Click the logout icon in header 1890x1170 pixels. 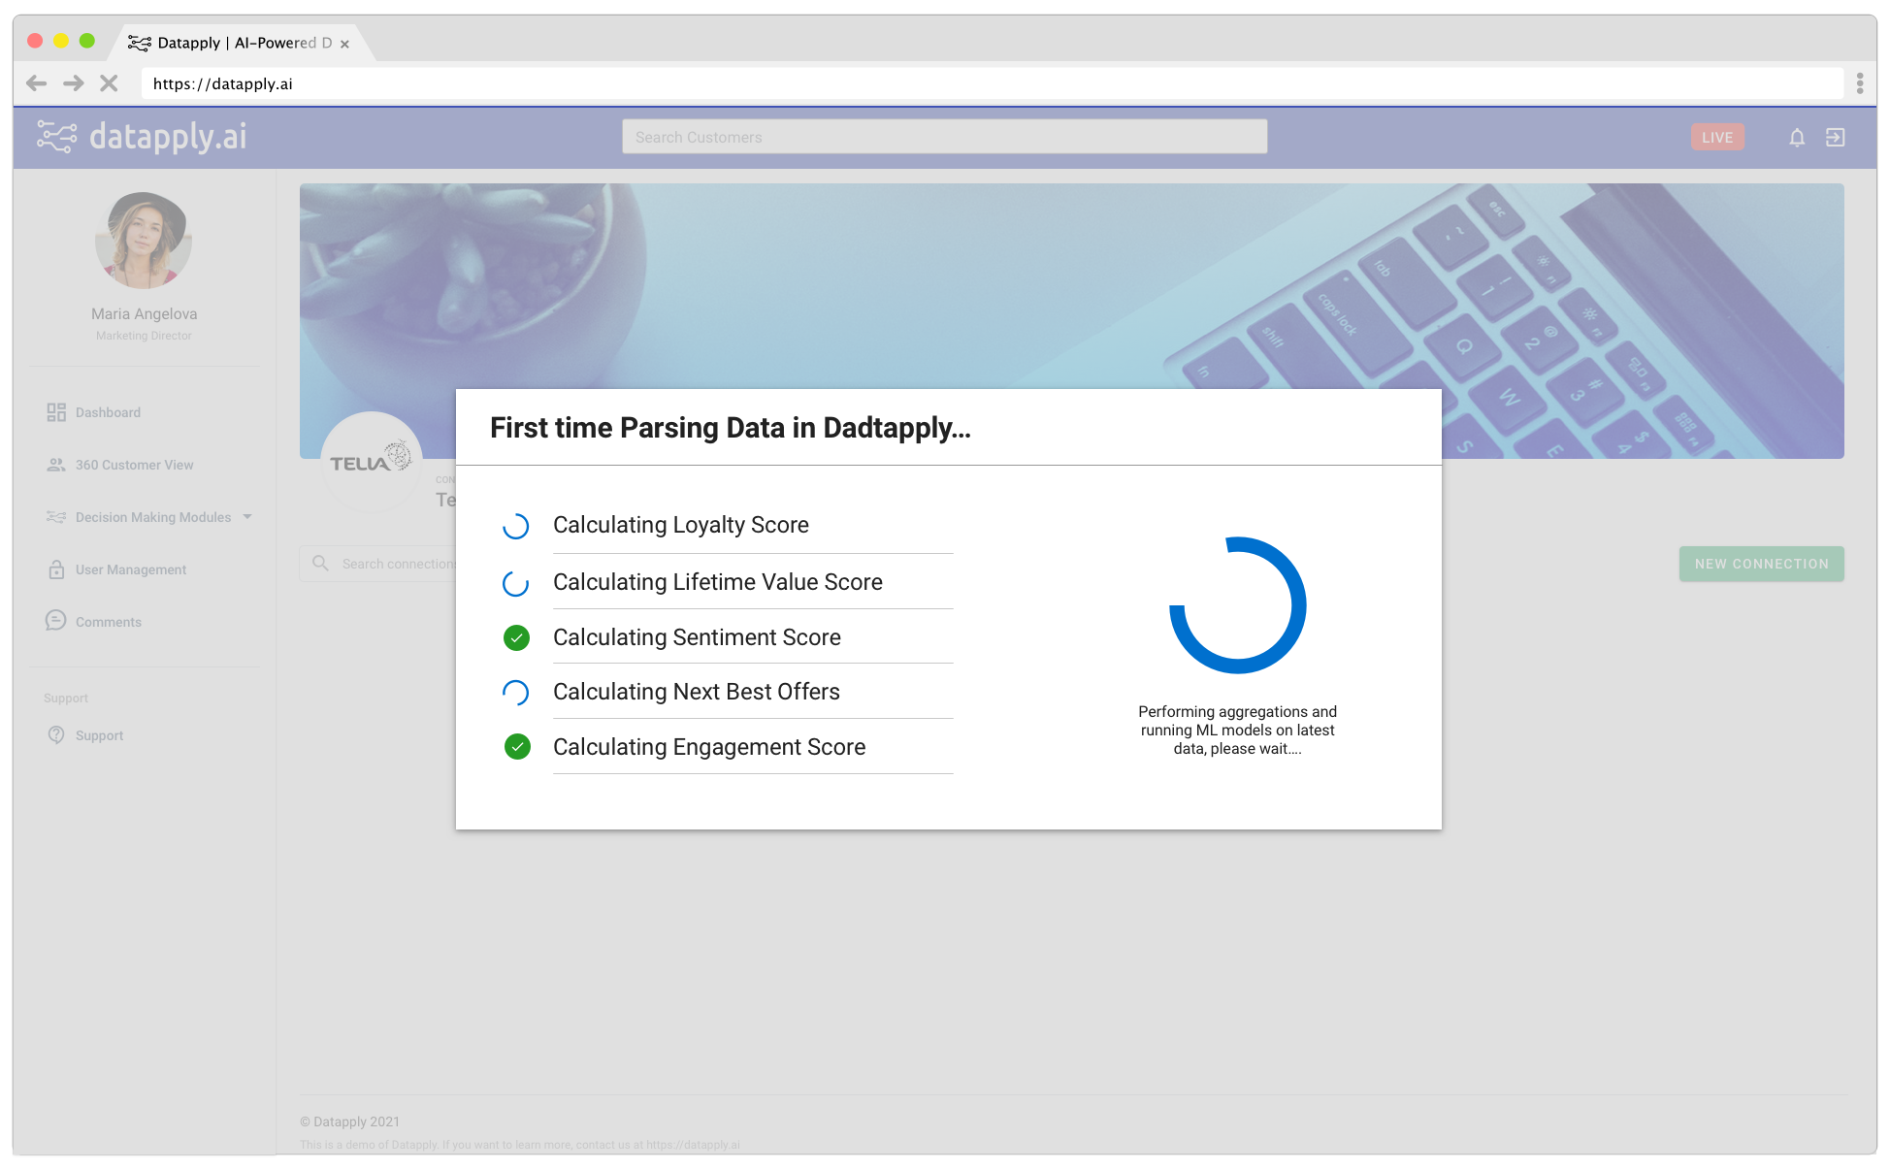pos(1835,138)
